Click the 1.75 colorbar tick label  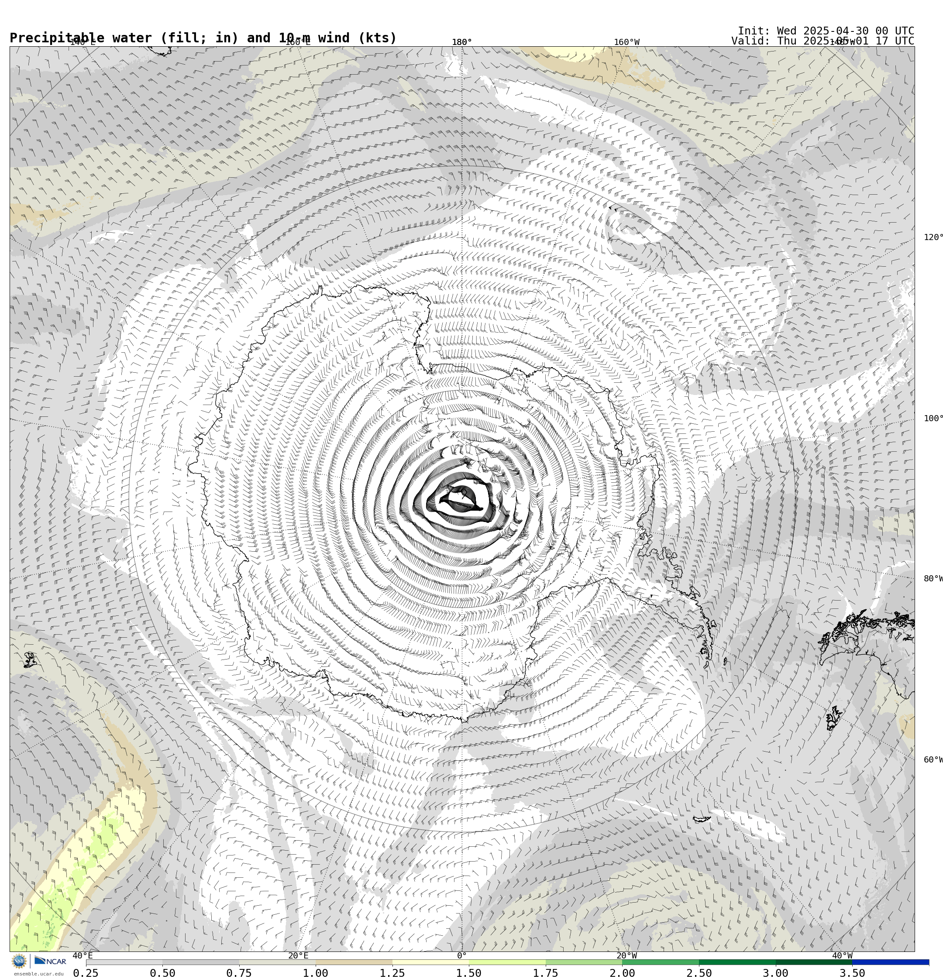click(546, 972)
